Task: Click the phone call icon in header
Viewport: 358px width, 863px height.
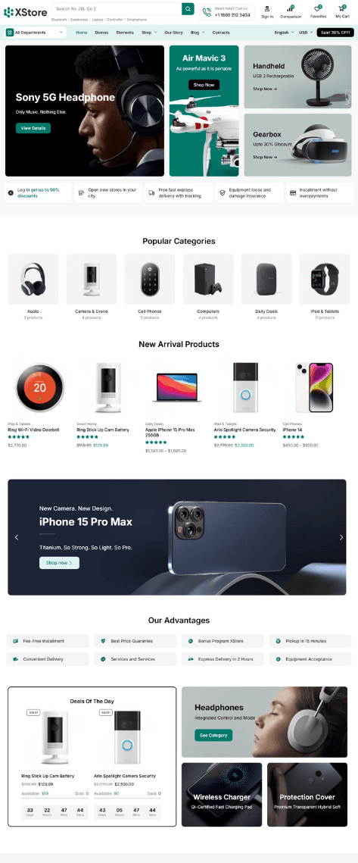Action: [x=207, y=11]
